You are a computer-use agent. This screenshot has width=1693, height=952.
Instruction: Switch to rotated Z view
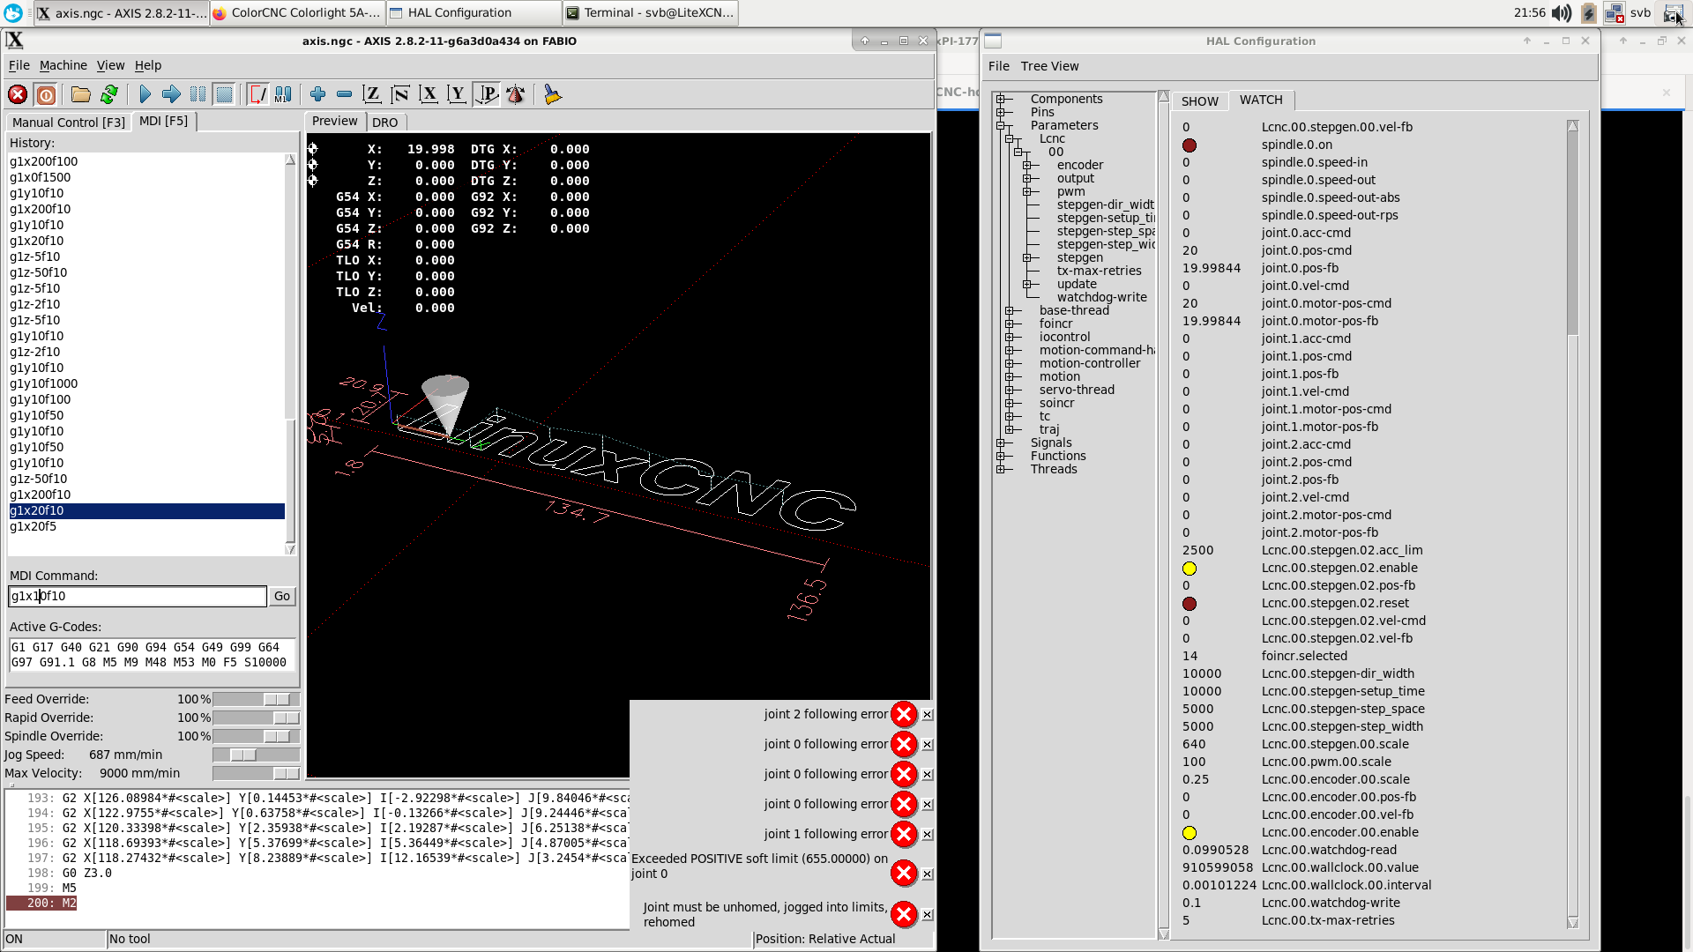click(400, 94)
